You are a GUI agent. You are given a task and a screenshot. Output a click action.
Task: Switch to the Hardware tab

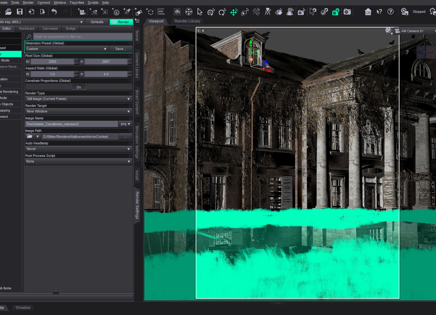[27, 28]
